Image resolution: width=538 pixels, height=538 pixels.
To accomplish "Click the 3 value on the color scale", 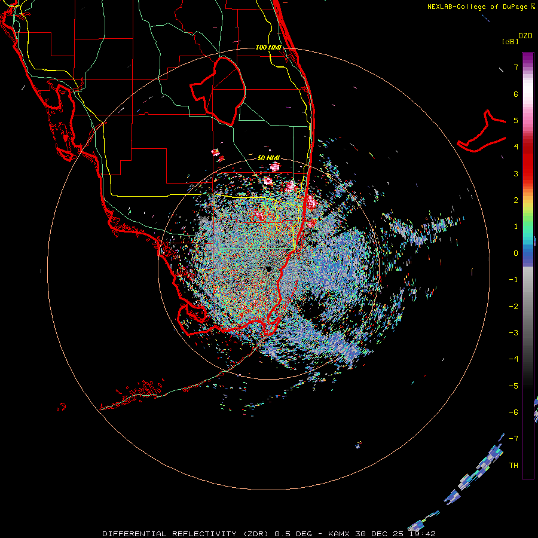I will (516, 173).
